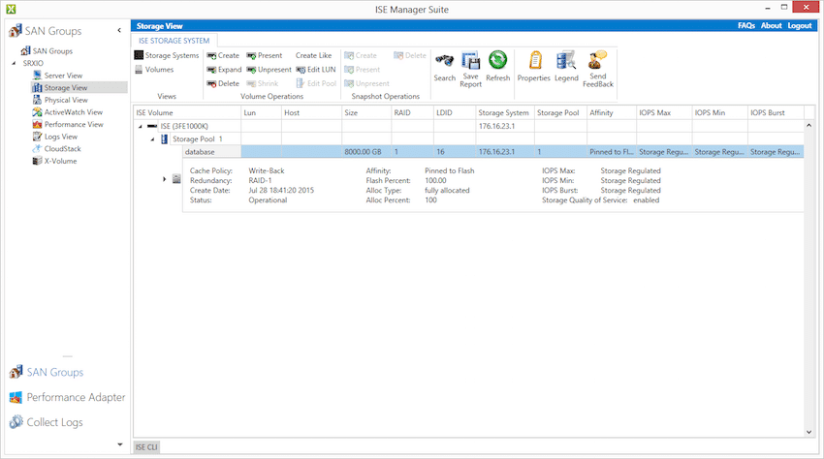Open Physical View
Screen dimensions: 824x459
pos(60,100)
